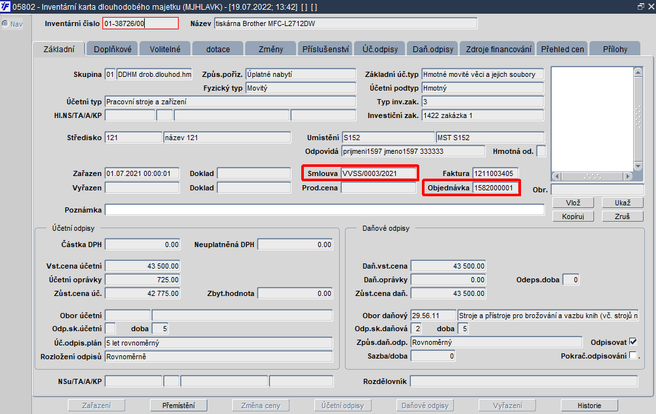The width and height of the screenshot is (656, 414).
Task: Click the application logo icon in title bar
Action: click(5, 7)
